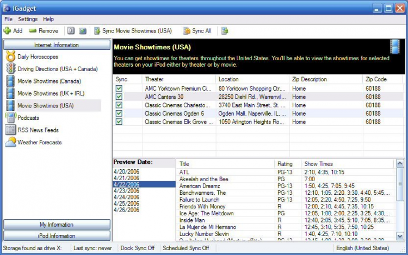This screenshot has width=408, height=255.
Task: Select Movie Showtimes (Canada)
Action: click(x=49, y=81)
